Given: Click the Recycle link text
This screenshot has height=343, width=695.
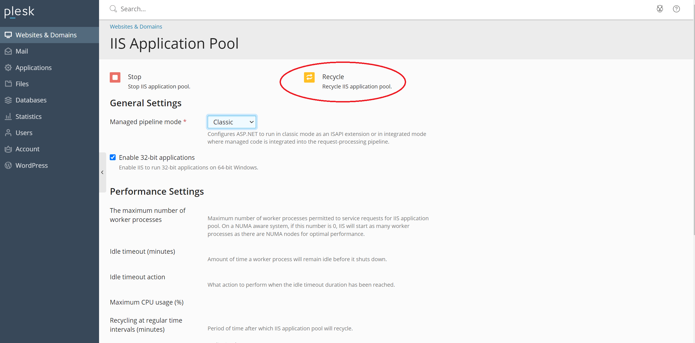Looking at the screenshot, I should click(333, 77).
